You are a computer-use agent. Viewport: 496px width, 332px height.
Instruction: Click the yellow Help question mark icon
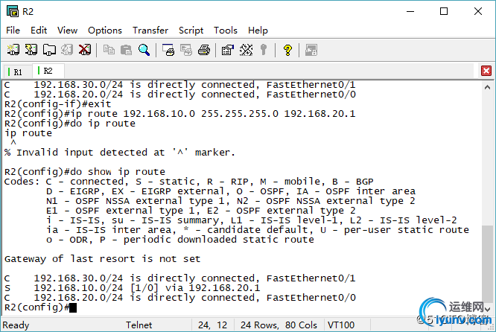point(287,50)
